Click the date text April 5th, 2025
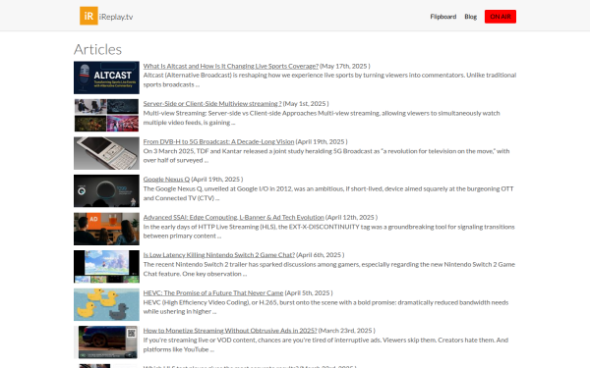This screenshot has height=368, width=590. pos(309,292)
